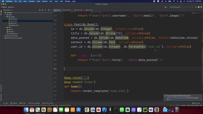Select register.html in project tree
The width and height of the screenshot is (203, 114).
point(14,25)
